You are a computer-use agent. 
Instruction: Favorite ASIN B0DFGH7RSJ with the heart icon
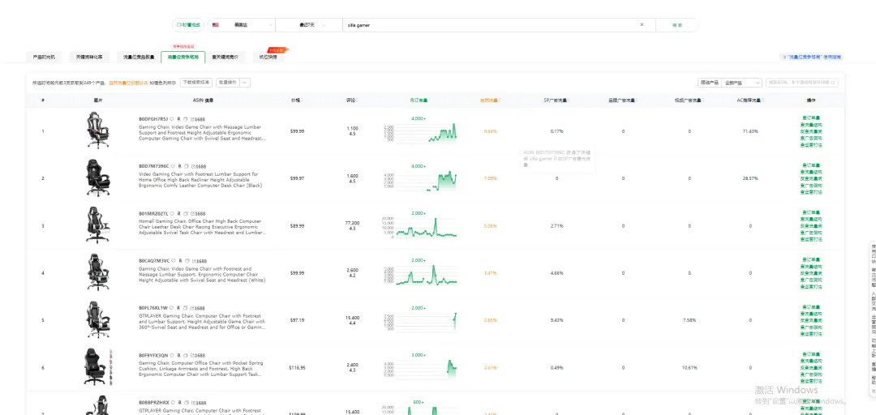(x=172, y=119)
